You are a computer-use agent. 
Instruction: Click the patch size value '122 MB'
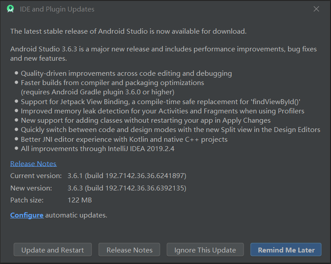79,200
